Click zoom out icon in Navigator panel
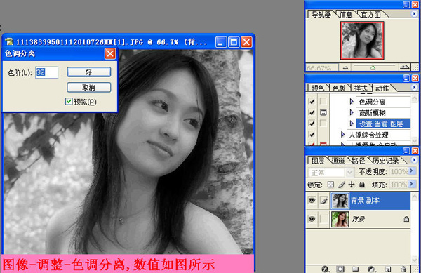This screenshot has width=421, height=273. coord(345,67)
